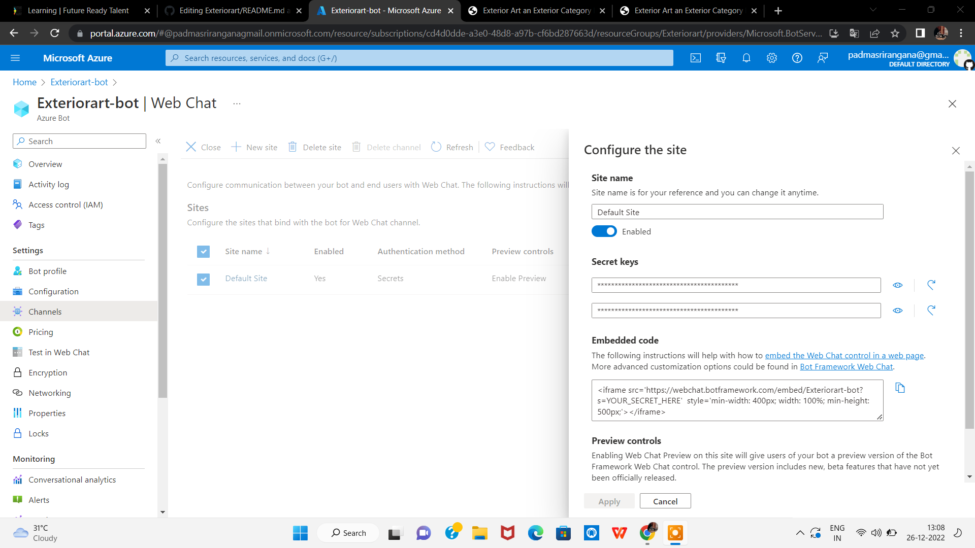Open the notifications bell
Image resolution: width=975 pixels, height=548 pixels.
point(746,58)
